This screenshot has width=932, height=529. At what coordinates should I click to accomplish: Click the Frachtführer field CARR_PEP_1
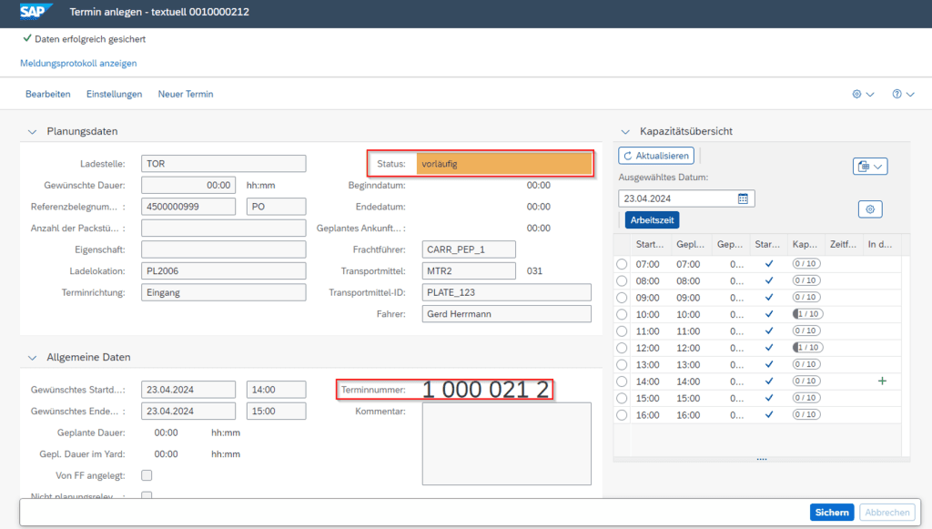pos(469,249)
